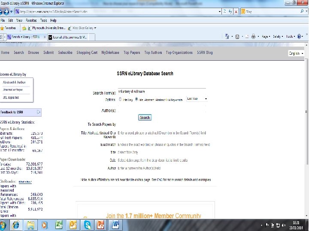Select JEL topic list access option
The image size is (309, 231).
pos(11,98)
